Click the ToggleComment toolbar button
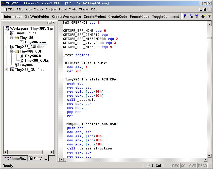213x169 pixels. (165, 16)
